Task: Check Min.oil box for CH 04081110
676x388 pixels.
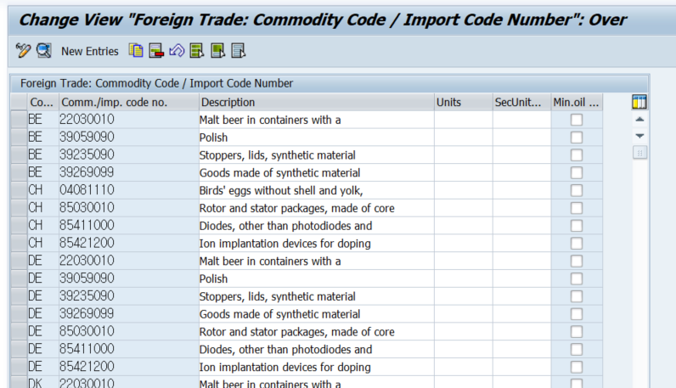Action: (577, 190)
